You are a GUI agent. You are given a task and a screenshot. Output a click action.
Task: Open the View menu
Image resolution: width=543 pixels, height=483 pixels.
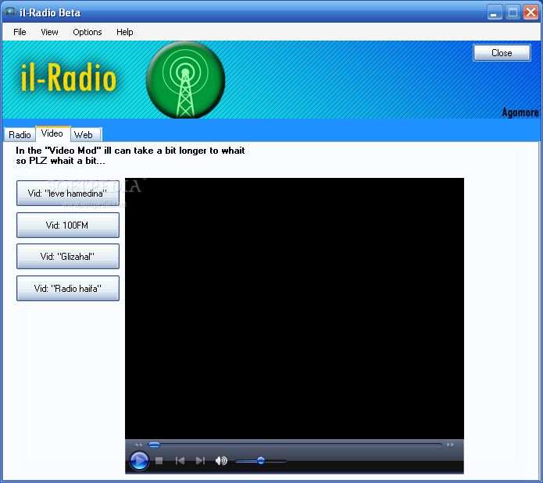pos(49,32)
